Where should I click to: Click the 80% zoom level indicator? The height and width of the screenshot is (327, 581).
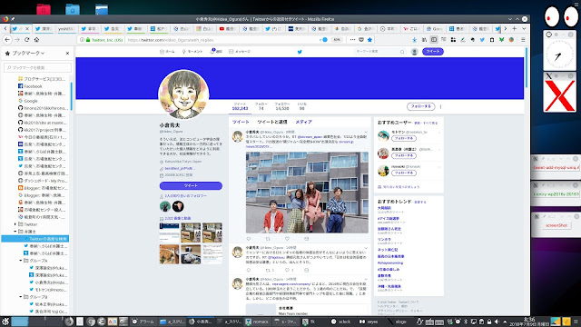coord(337,40)
